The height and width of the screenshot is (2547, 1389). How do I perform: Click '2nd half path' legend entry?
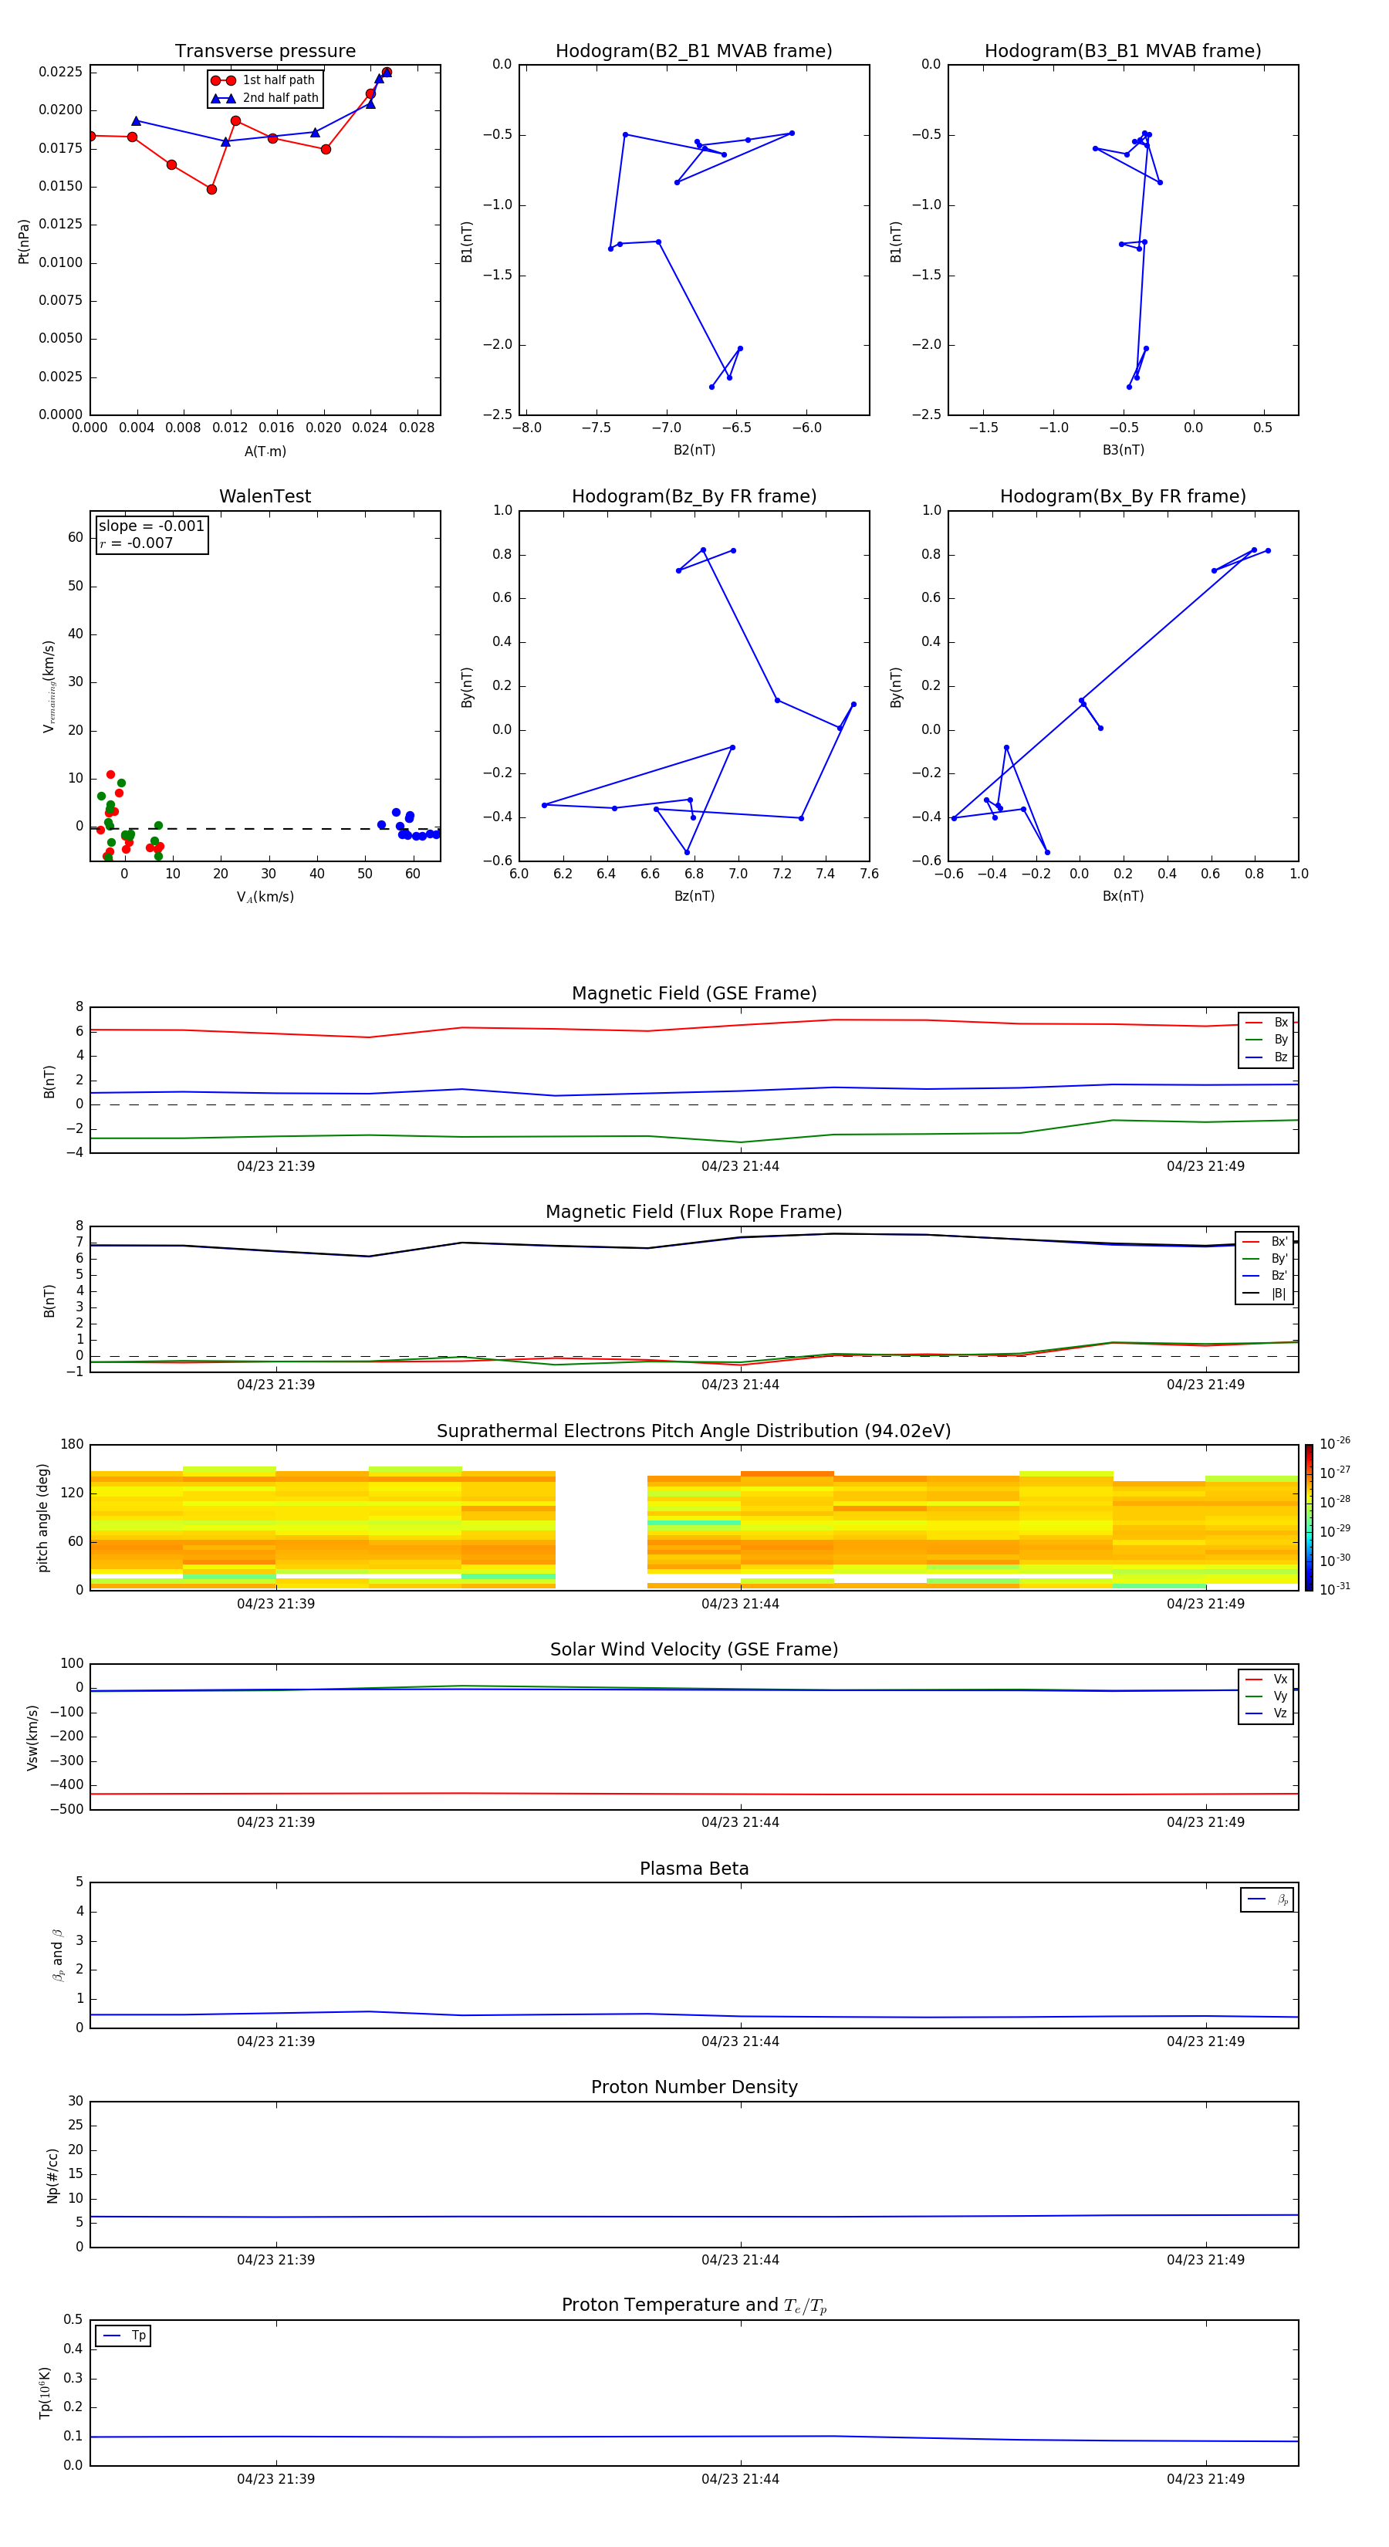[265, 98]
